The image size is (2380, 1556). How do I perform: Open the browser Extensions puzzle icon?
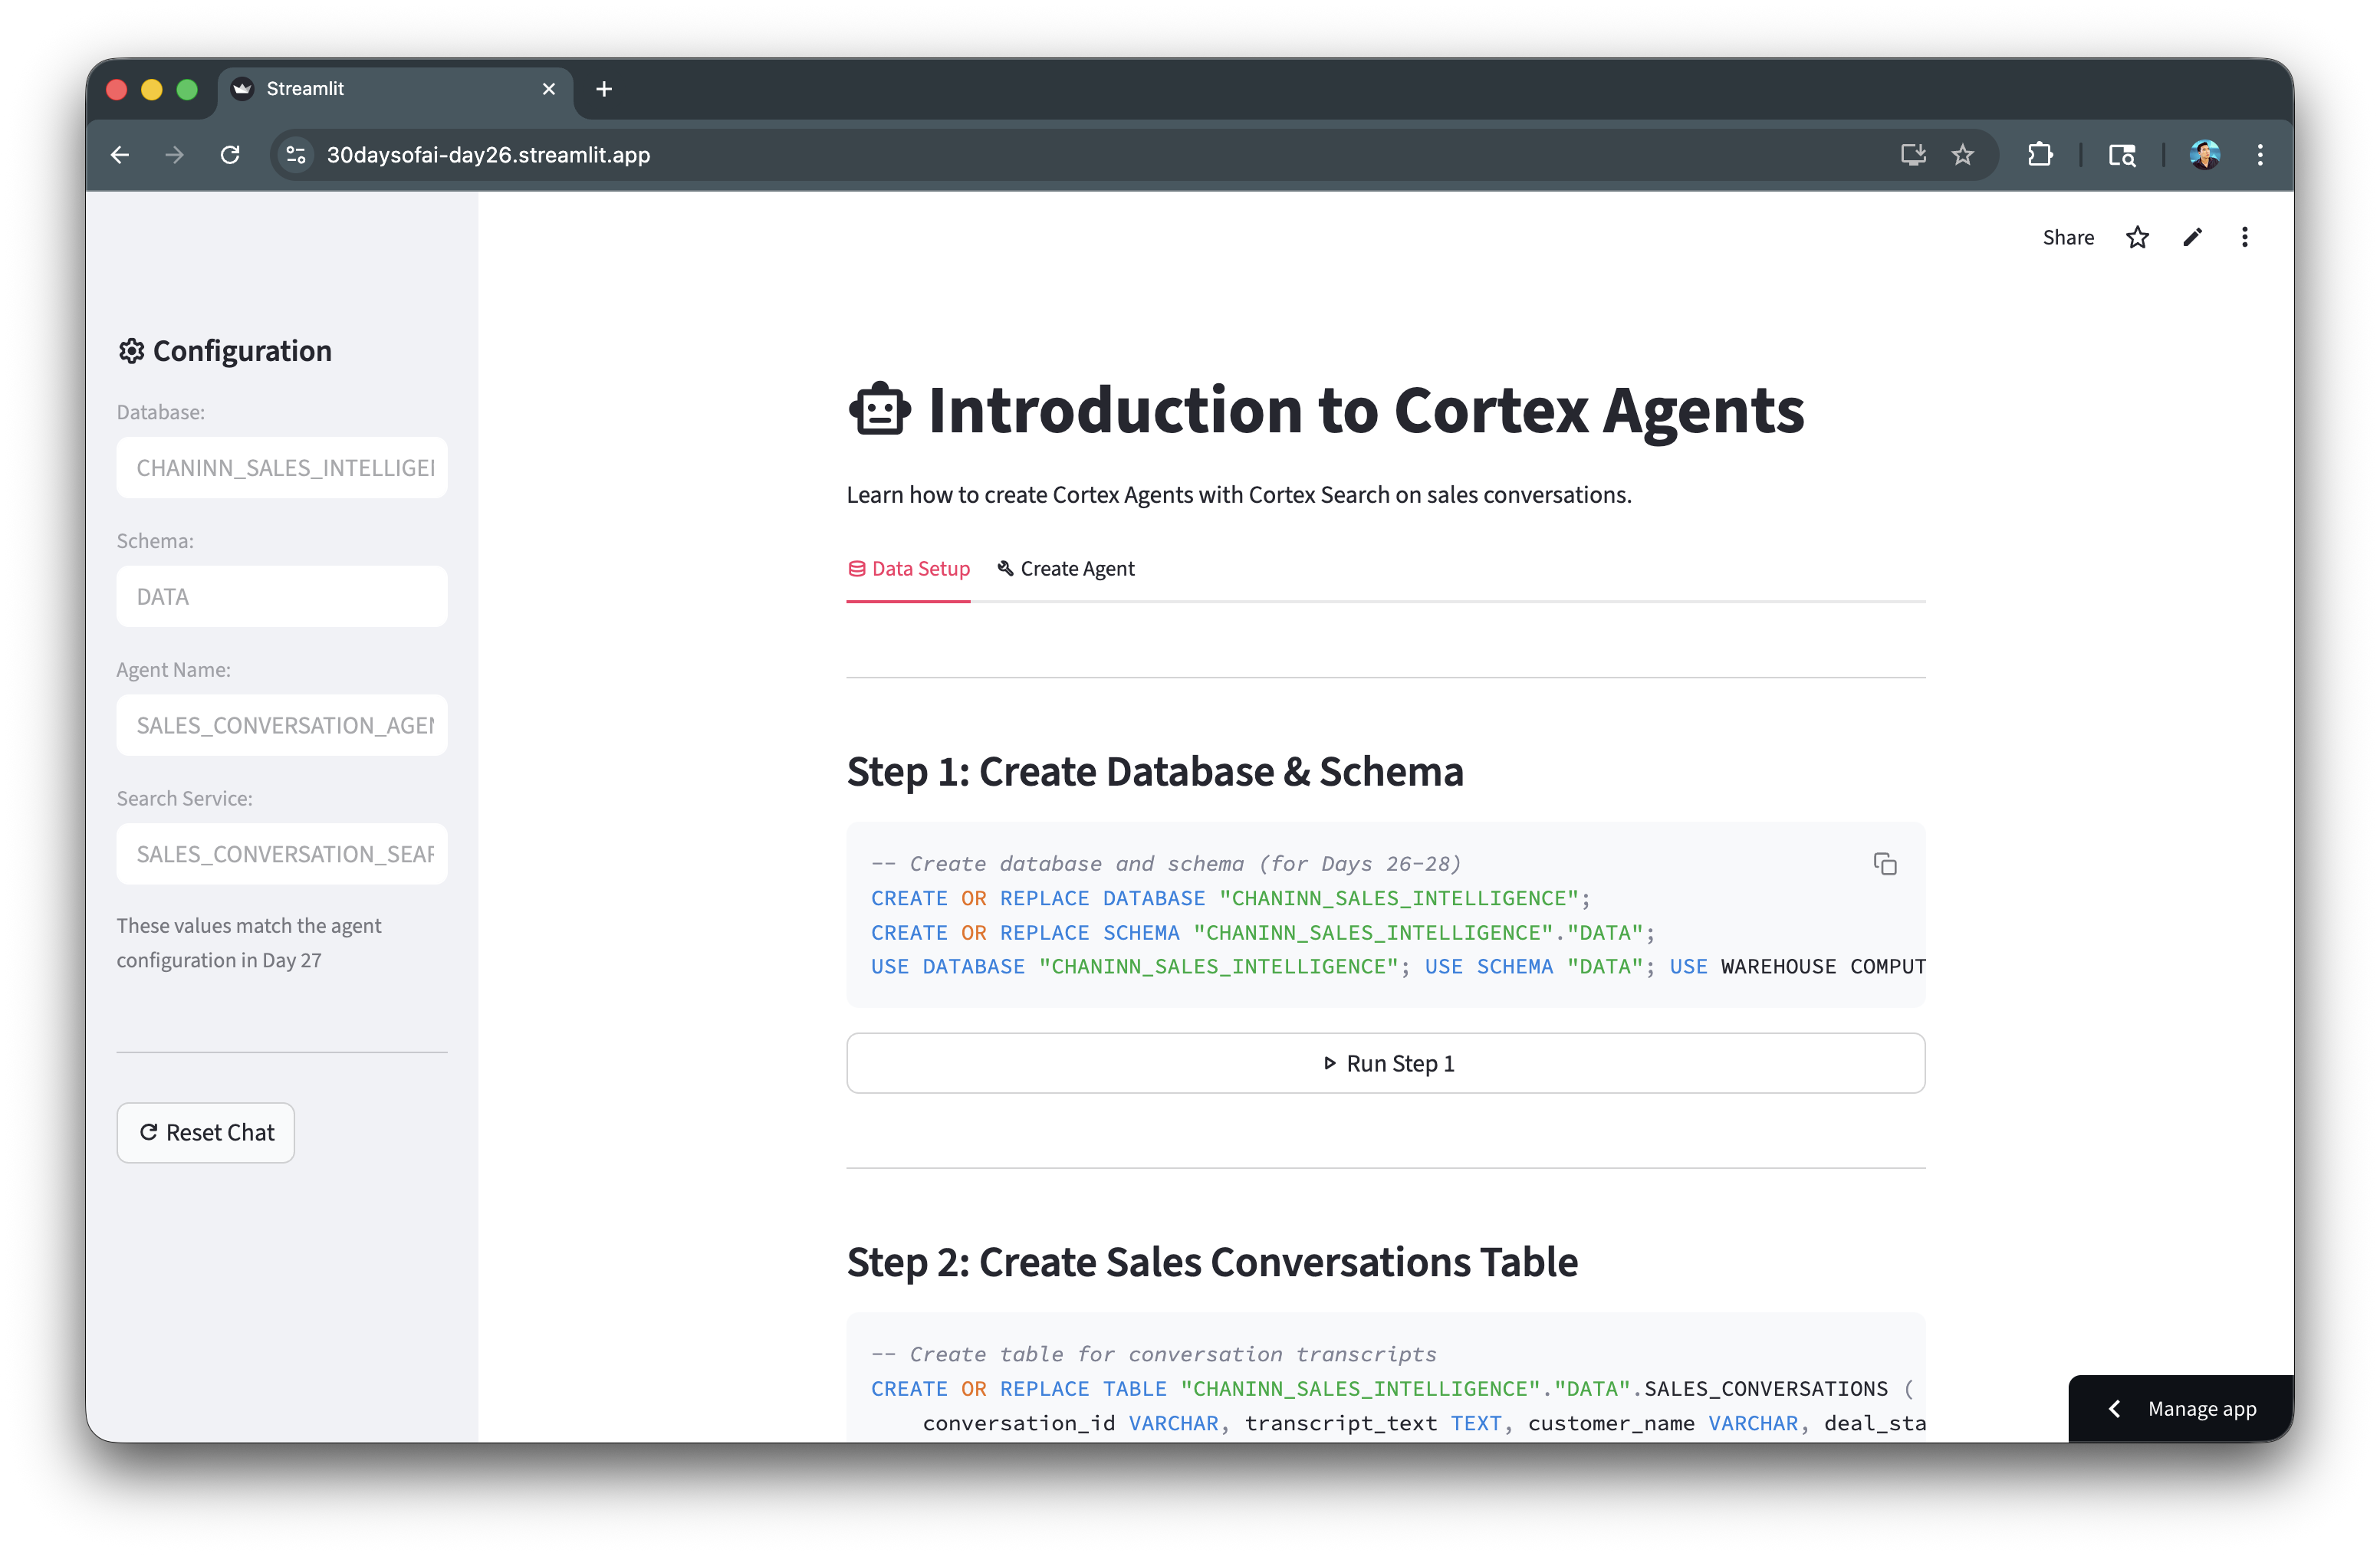[x=2040, y=155]
